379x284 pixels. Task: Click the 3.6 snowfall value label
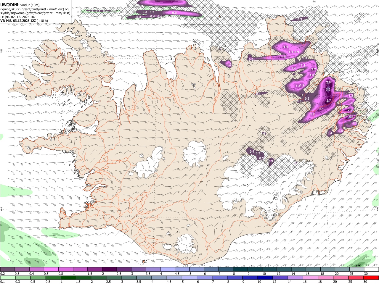click(x=328, y=89)
